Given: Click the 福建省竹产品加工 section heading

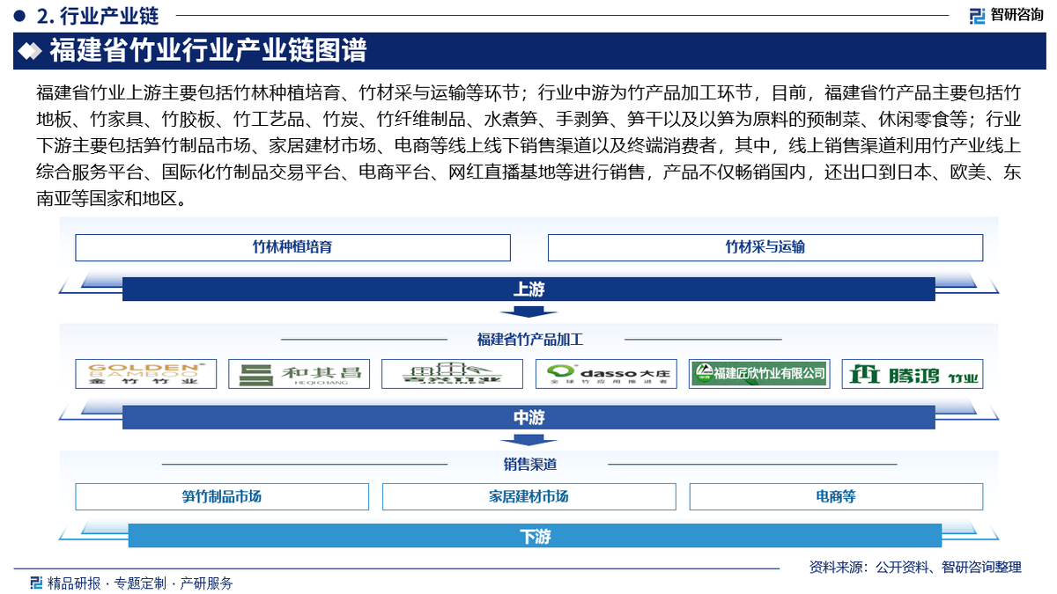Looking at the screenshot, I should [529, 340].
